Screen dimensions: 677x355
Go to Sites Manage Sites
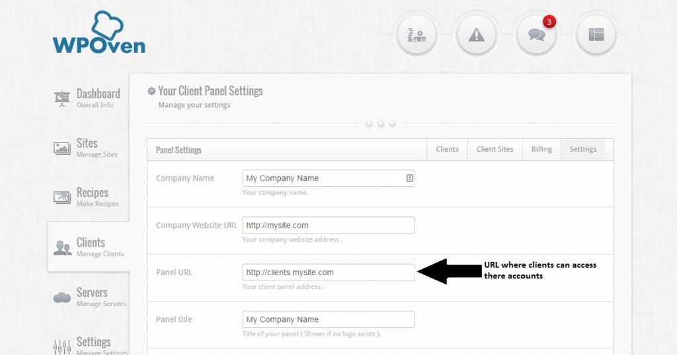pyautogui.click(x=85, y=148)
